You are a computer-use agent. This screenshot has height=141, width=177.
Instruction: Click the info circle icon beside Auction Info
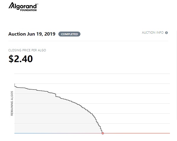click(166, 33)
